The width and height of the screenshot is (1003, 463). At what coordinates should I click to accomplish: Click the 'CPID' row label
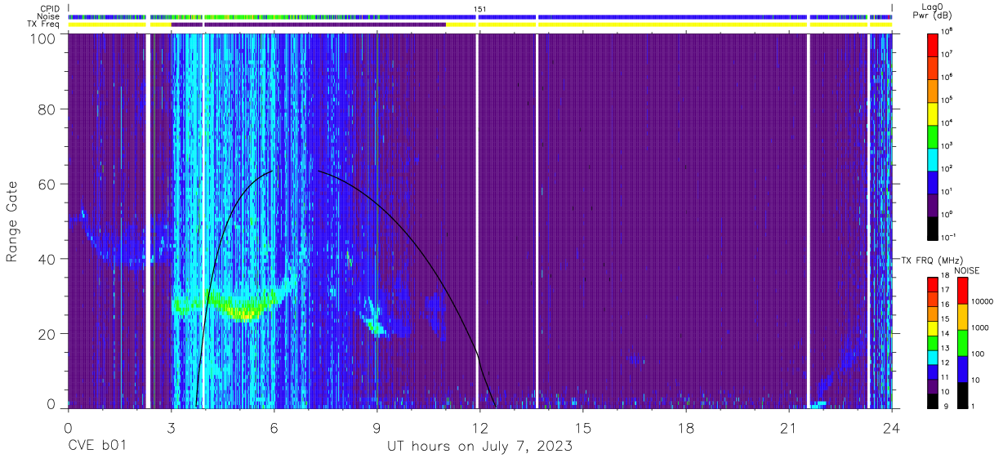48,8
